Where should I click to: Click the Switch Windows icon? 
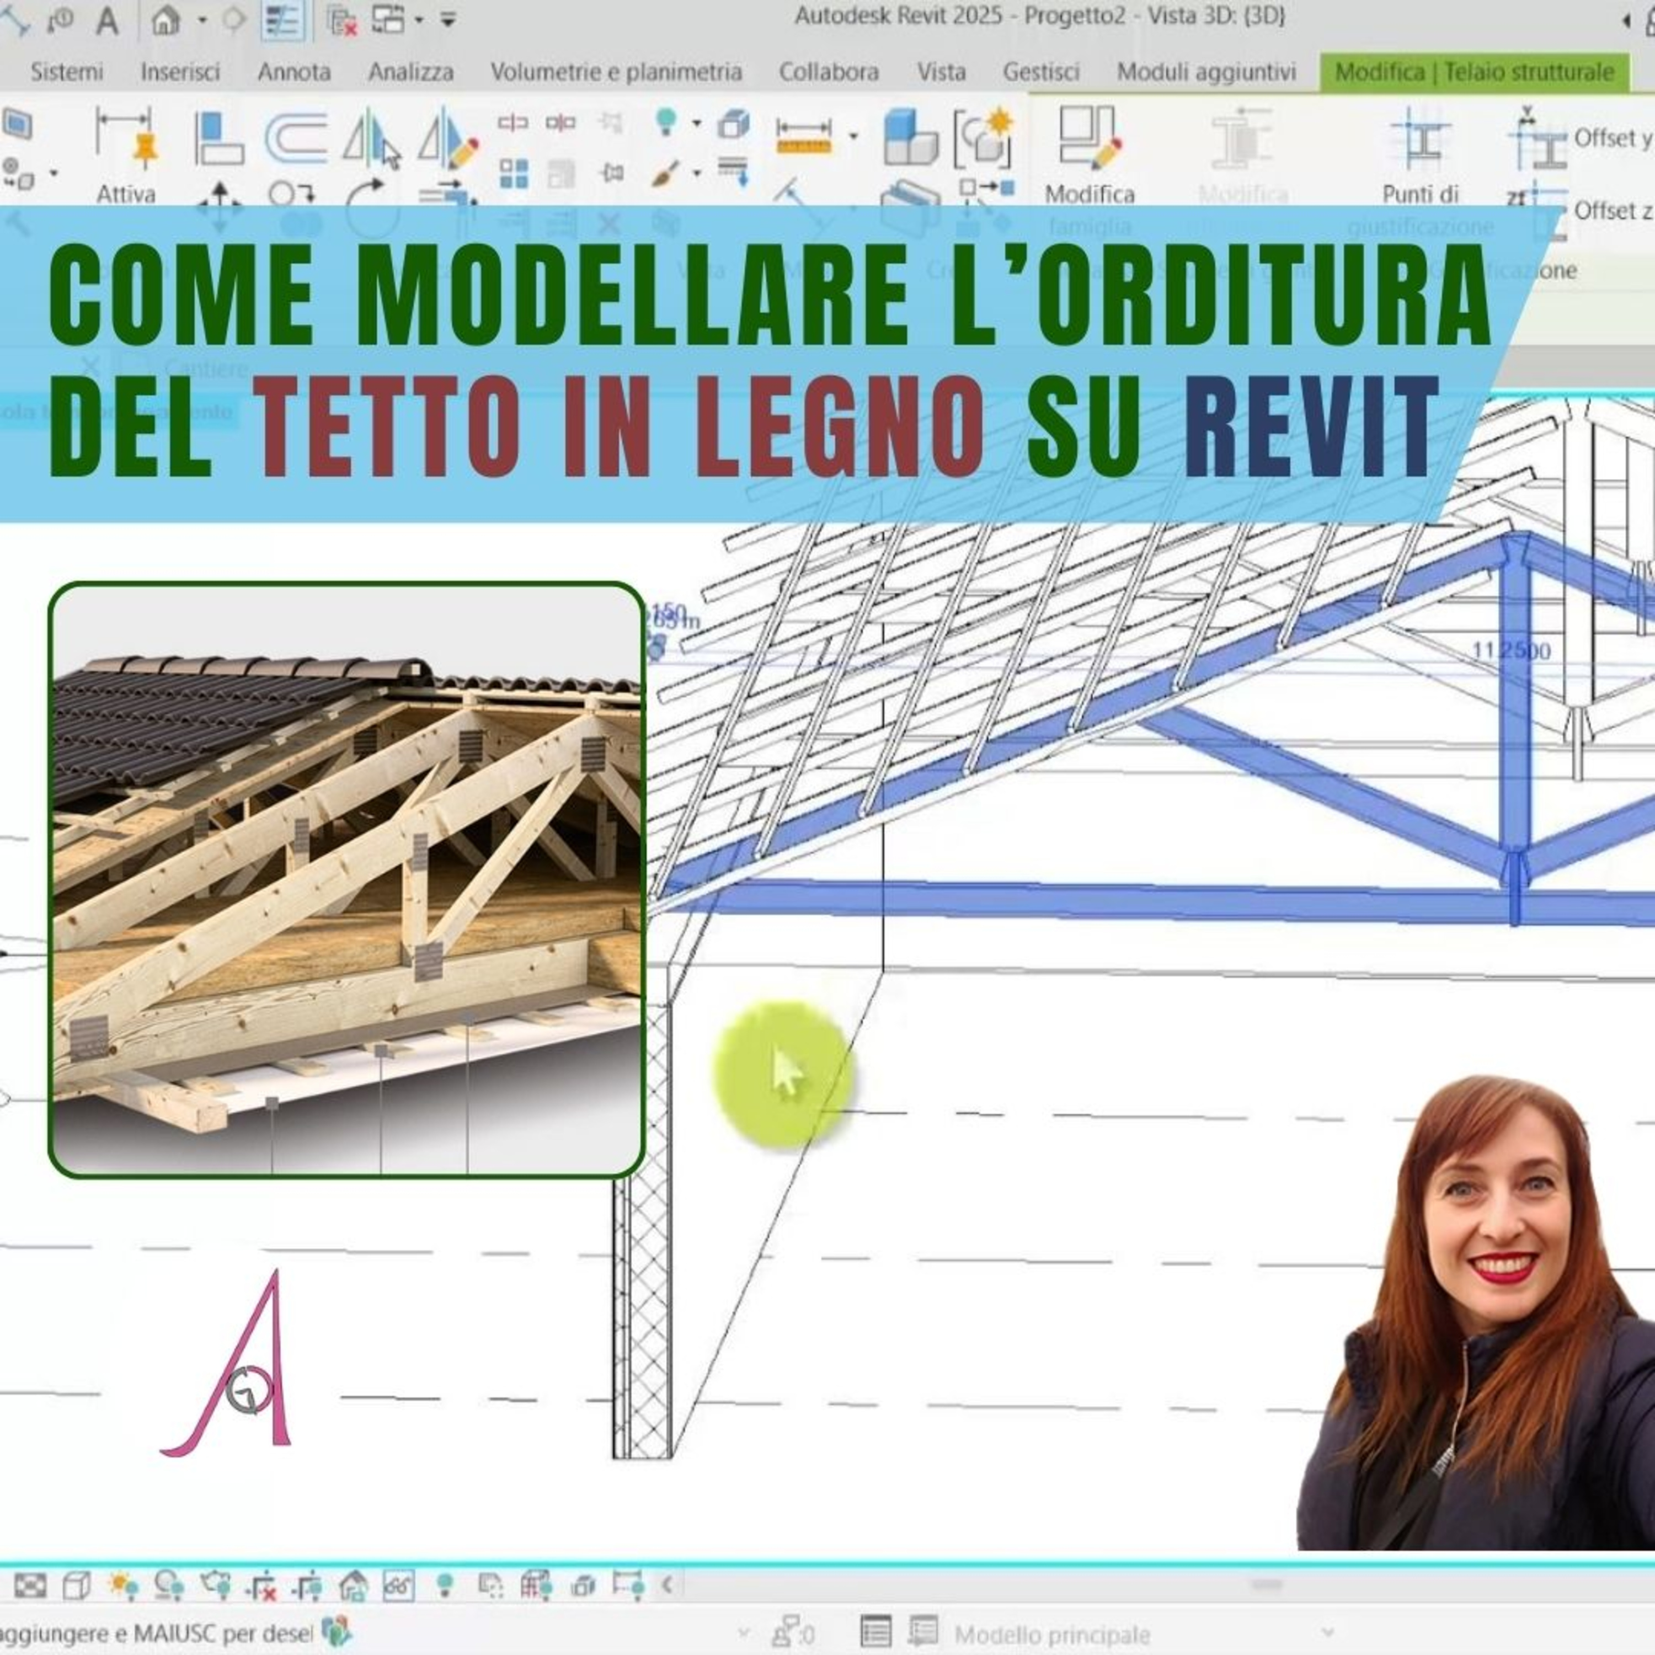388,19
